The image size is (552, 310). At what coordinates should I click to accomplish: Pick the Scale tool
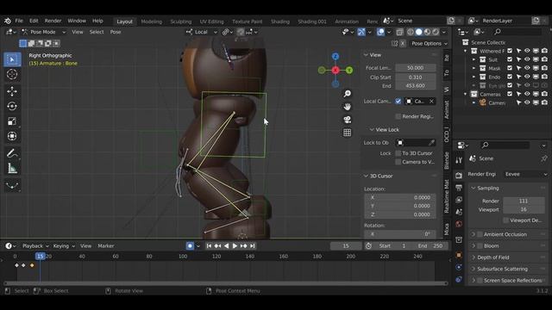pyautogui.click(x=12, y=121)
